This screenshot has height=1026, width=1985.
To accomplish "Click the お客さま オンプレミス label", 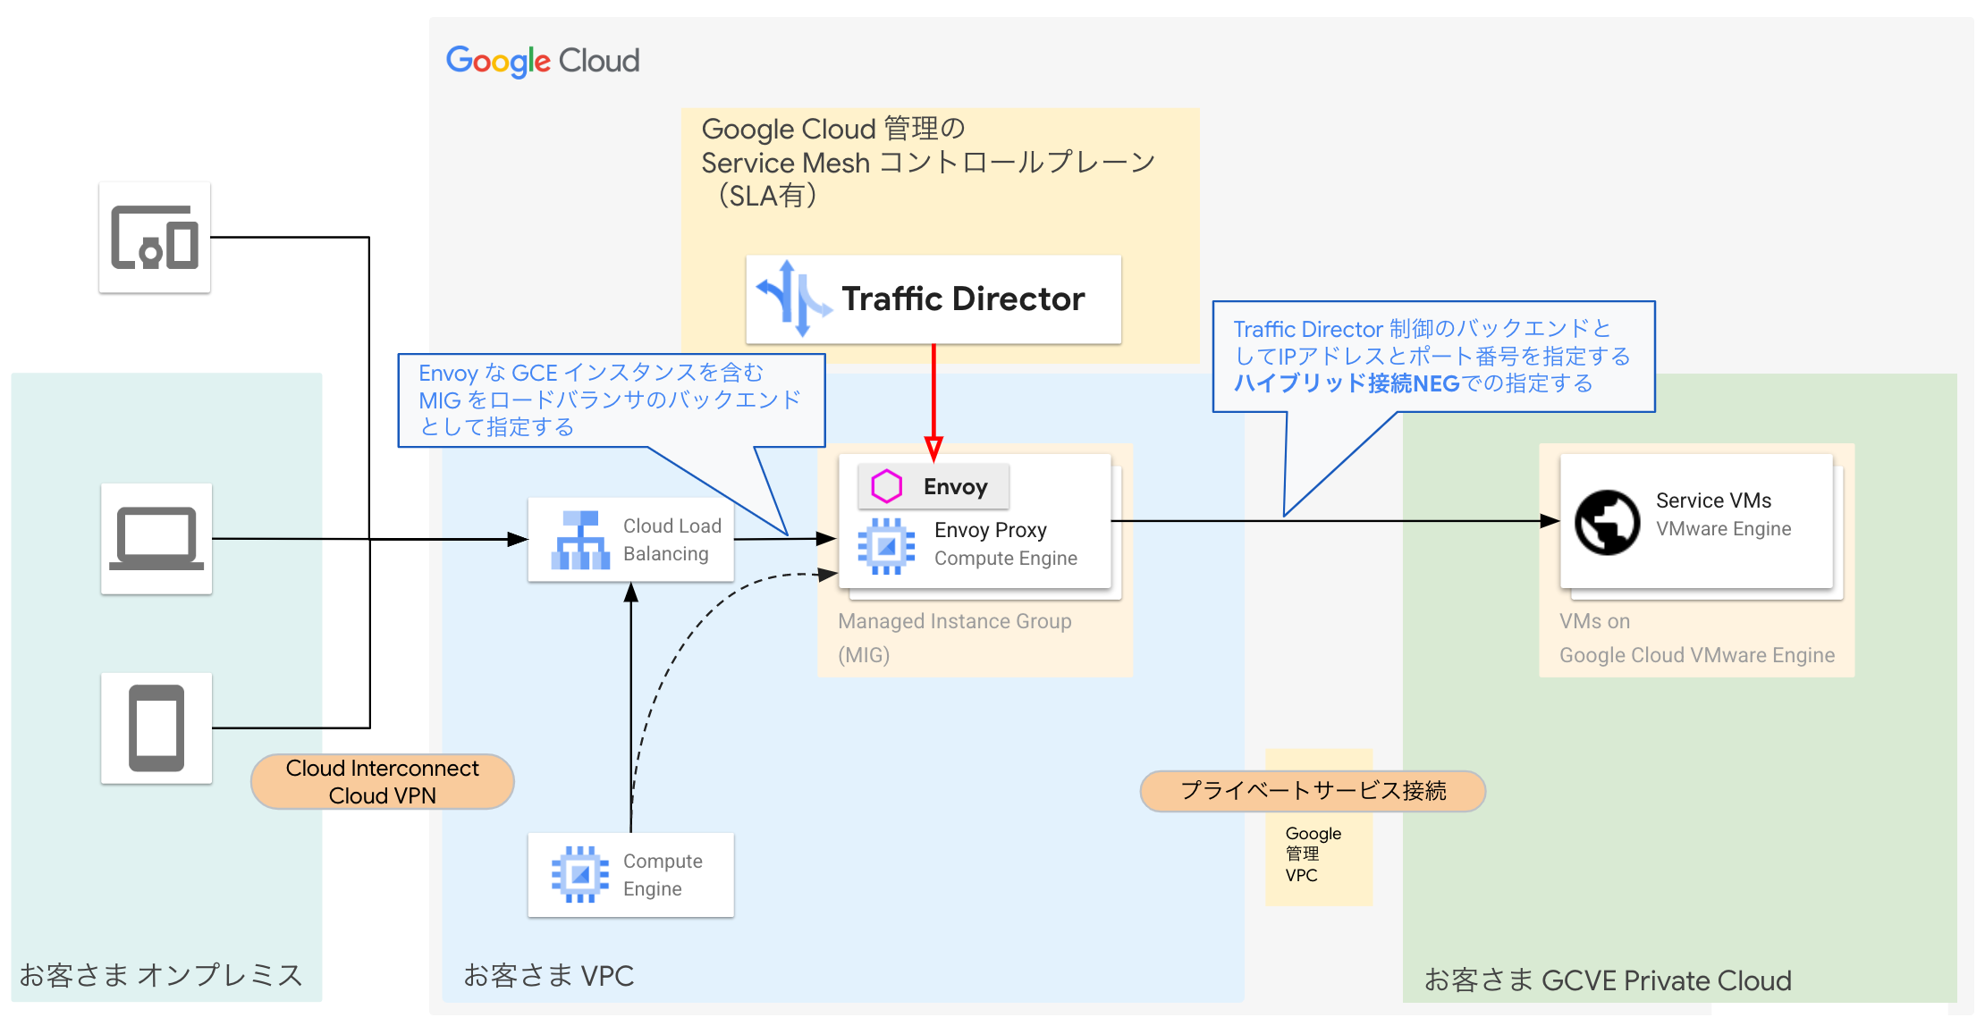I will pos(161,974).
